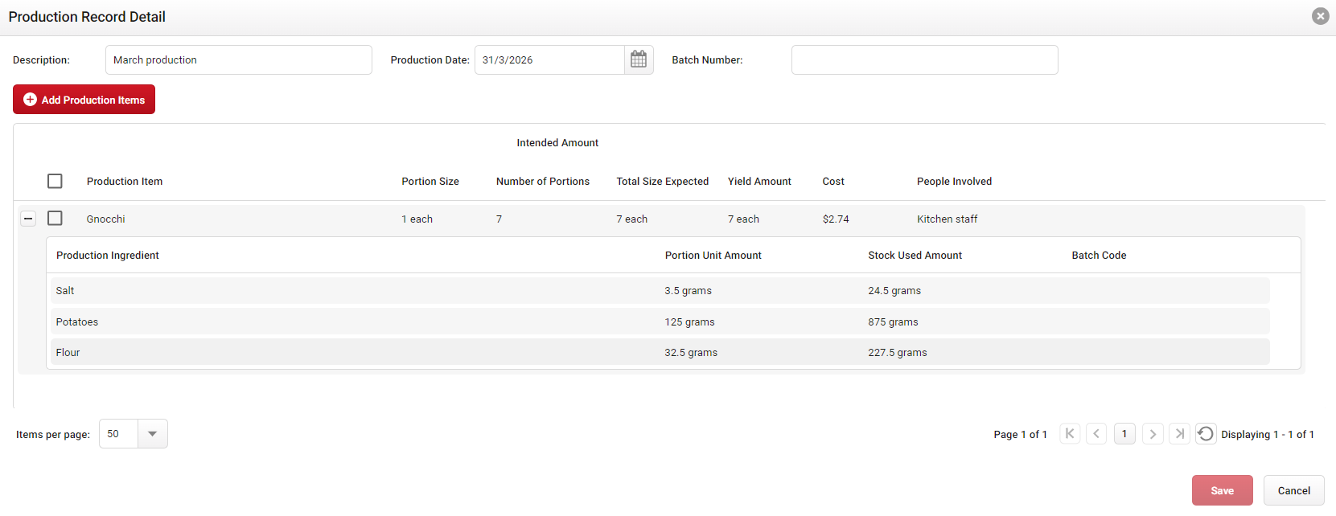1336x516 pixels.
Task: Refresh the production items grid
Action: tap(1206, 434)
